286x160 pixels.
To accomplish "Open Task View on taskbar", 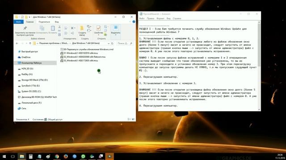I will (x=13, y=156).
